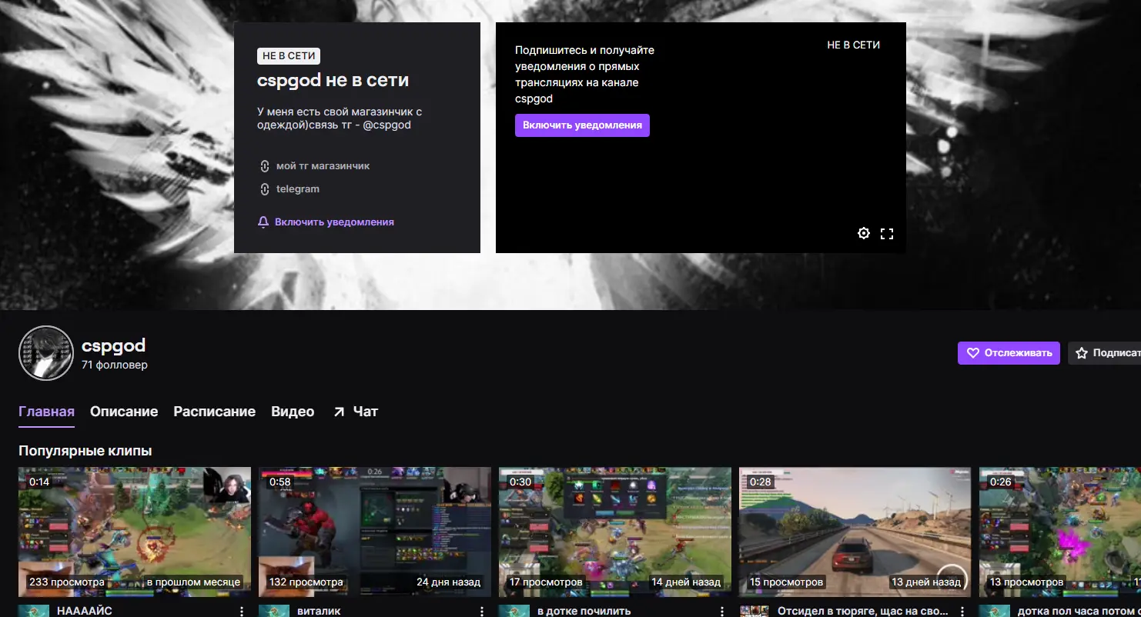1141x617 pixels.
Task: Click the НЕ В СЕТИ badge in the info panel
Action: pos(289,55)
